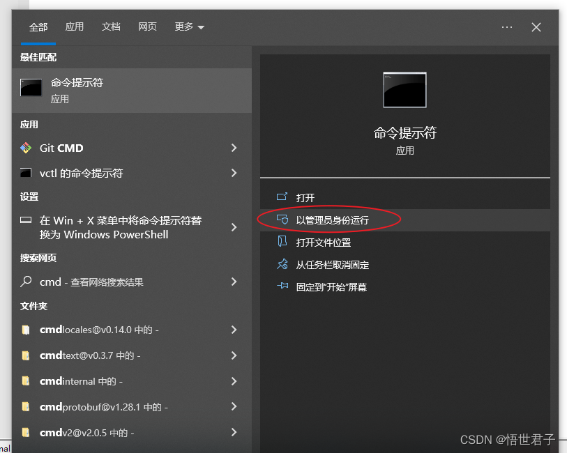The width and height of the screenshot is (567, 453).
Task: Click the folder icon for cmdtext@v0.3.7
Action: pyautogui.click(x=26, y=355)
